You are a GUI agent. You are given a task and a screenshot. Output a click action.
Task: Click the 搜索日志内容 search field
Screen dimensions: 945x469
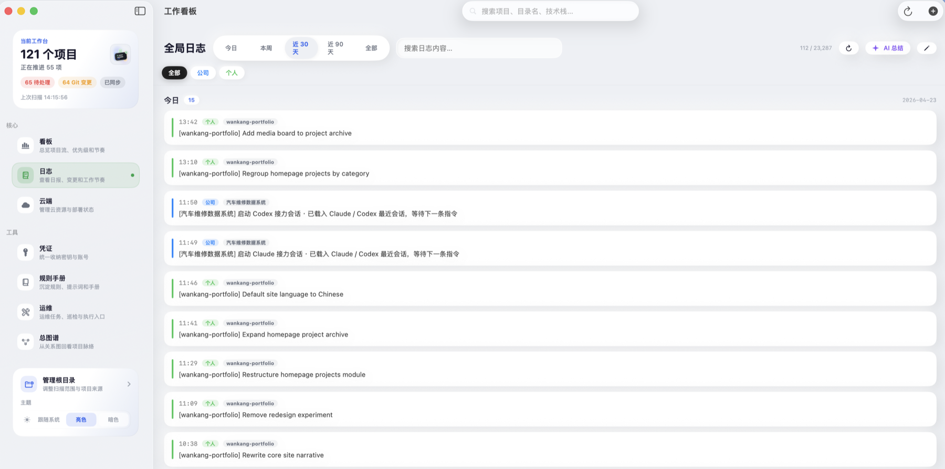[x=479, y=48]
